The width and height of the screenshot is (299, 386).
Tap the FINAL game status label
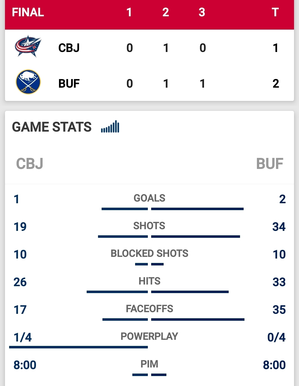[28, 12]
